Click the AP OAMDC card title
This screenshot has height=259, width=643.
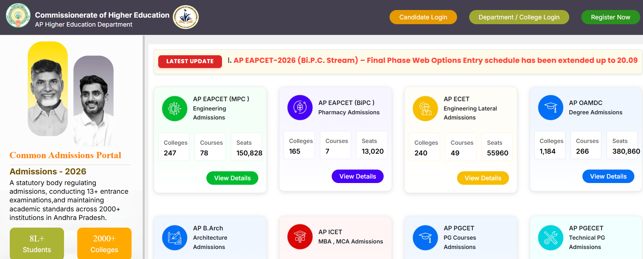[x=586, y=103]
